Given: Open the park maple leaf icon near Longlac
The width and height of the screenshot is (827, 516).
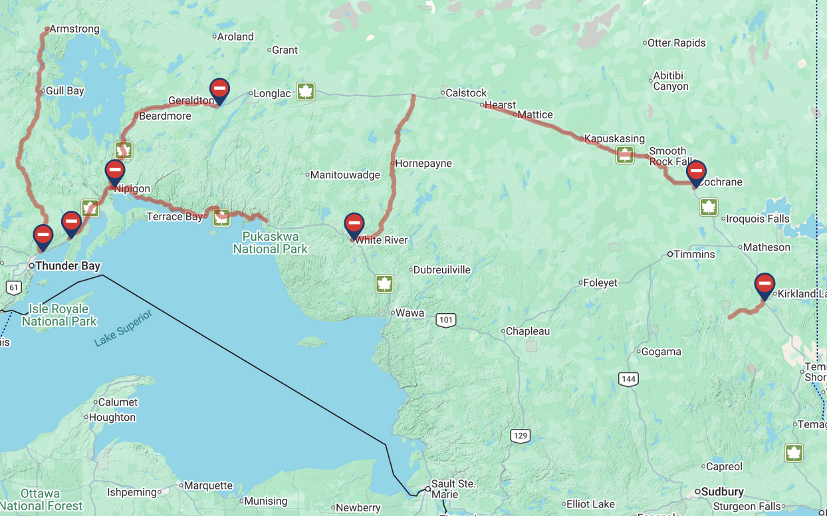Looking at the screenshot, I should (x=306, y=92).
